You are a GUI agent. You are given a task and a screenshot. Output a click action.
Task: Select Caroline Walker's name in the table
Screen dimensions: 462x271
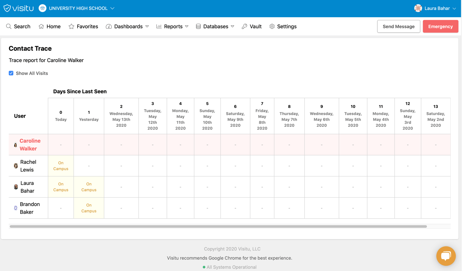(30, 145)
